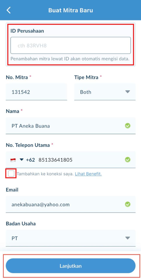This screenshot has width=141, height=279.
Task: Select the 'PT' Badan Usaha value
Action: pos(15,238)
